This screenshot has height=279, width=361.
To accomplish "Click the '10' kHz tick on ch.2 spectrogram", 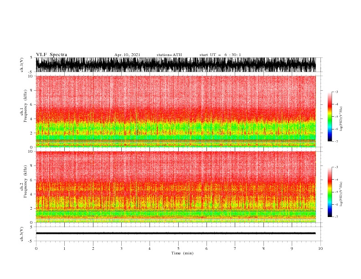I will click(x=31, y=151).
